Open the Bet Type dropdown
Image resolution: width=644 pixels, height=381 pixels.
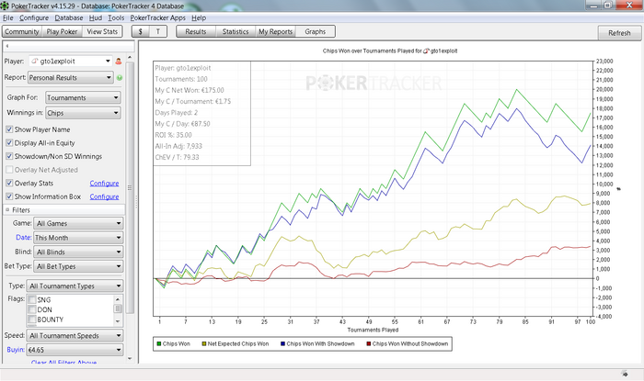tap(78, 266)
